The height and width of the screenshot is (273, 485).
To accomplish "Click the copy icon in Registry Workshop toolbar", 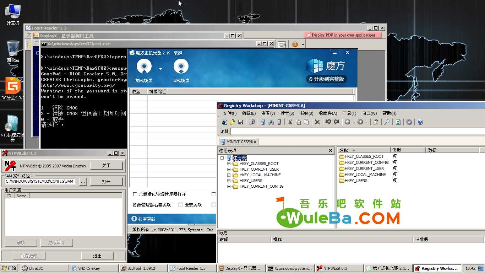I will (298, 122).
